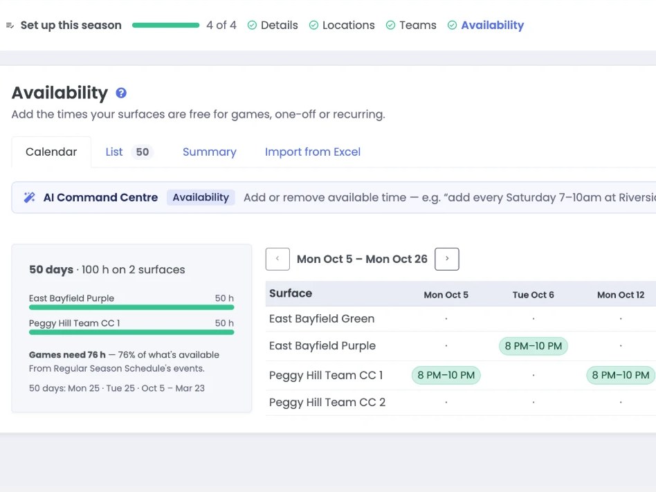Click the '4 of 4' progress text

[221, 25]
